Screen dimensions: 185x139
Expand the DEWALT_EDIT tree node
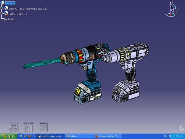(1, 8)
